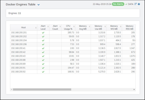This screenshot has width=145, height=100.
Task: Click CPU usage value 194.47
Action: click(71, 68)
